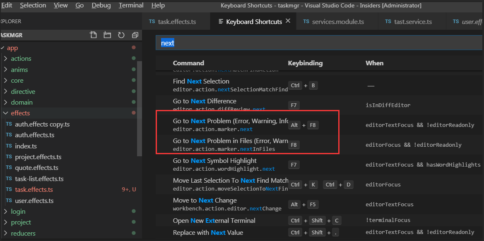484x241 pixels.
Task: Refresh the explorer with the refresh icon
Action: [121, 35]
